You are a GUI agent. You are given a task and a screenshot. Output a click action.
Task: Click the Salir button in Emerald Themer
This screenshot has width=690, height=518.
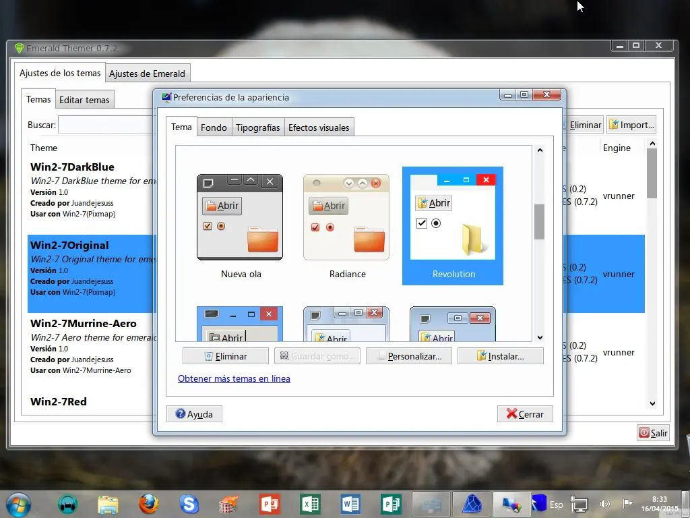click(x=653, y=432)
